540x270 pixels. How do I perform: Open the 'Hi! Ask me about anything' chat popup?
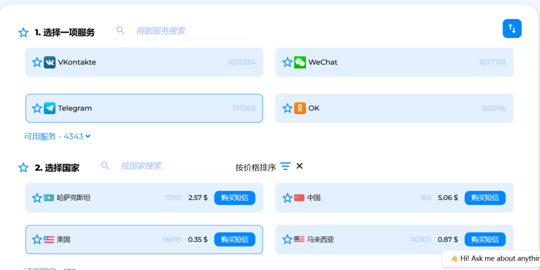tap(491, 258)
